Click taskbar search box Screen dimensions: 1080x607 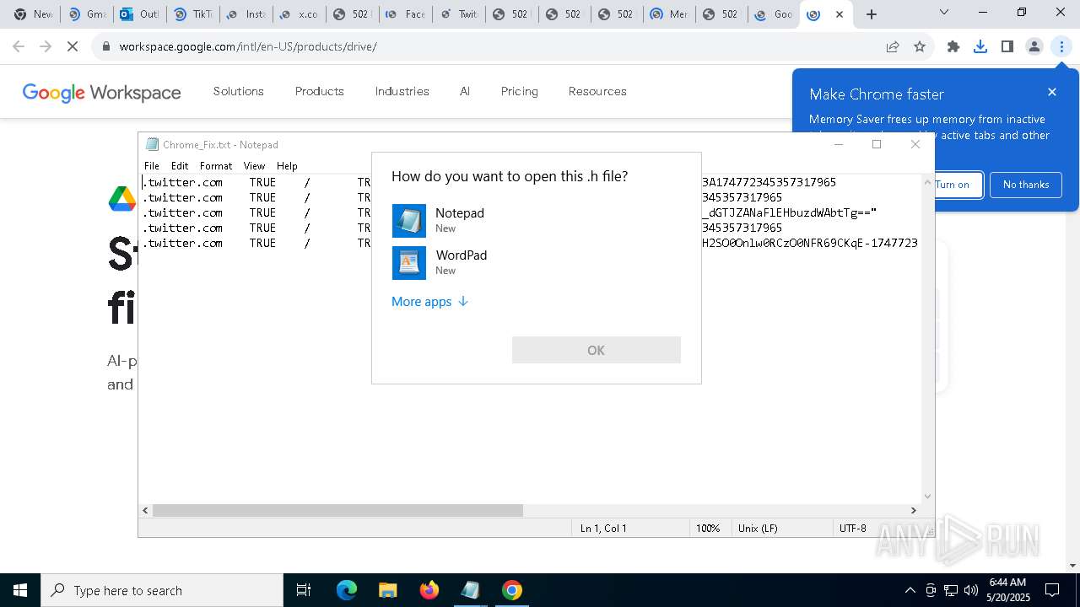coord(162,590)
